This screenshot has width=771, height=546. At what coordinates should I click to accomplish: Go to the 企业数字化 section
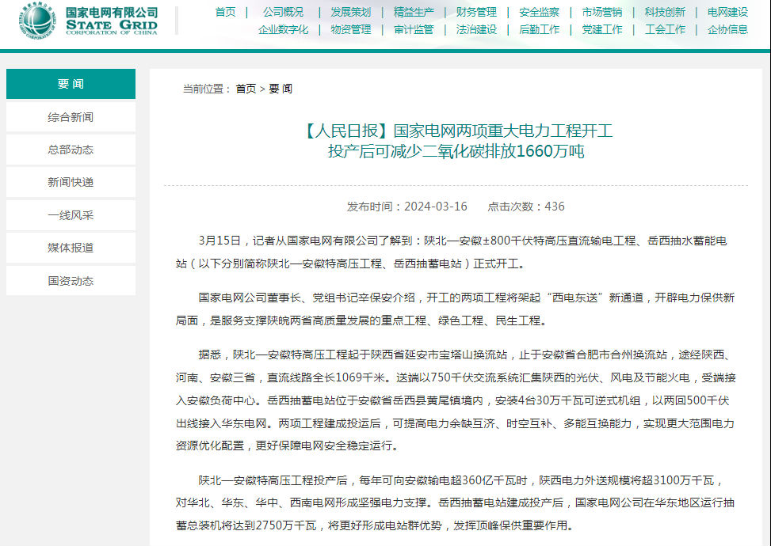pos(283,29)
